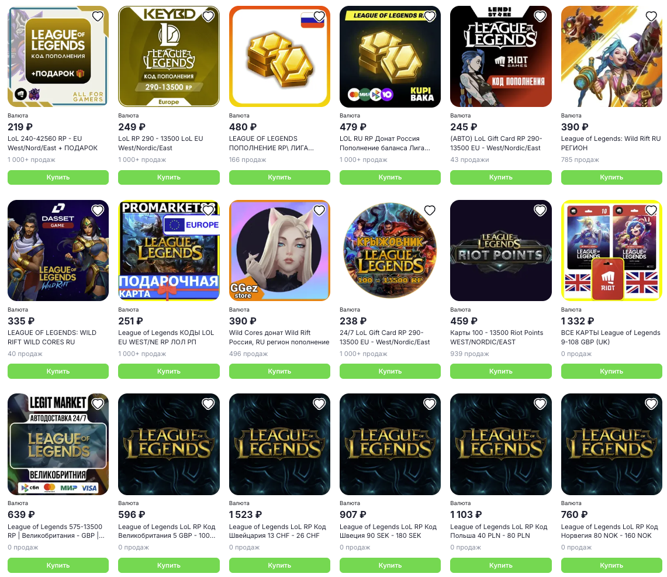Screen dimensions: 667x577
Task: Toggle favorite on Riot Points 459 ₽ card
Action: pos(540,210)
